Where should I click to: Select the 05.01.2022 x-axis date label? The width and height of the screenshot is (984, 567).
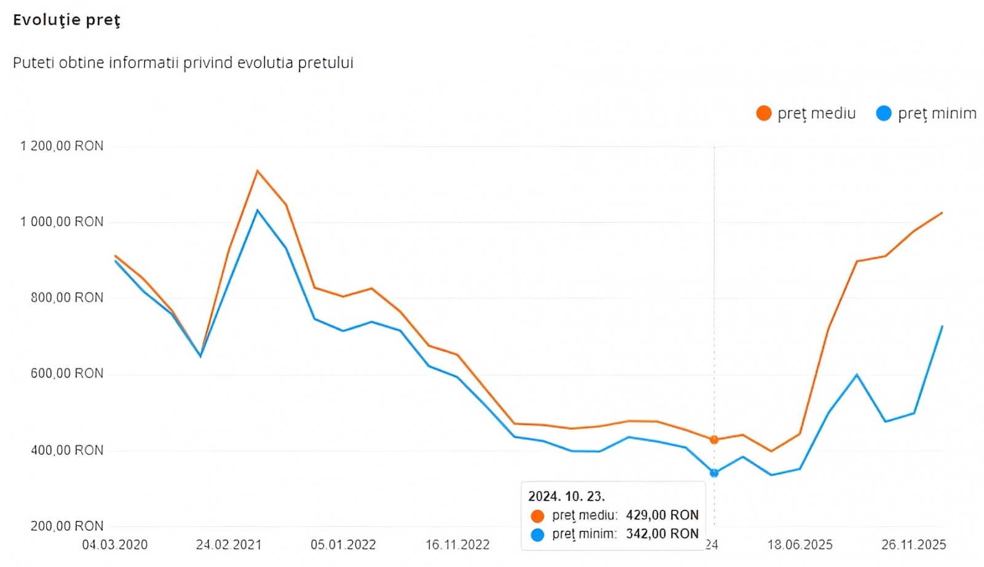(x=343, y=545)
